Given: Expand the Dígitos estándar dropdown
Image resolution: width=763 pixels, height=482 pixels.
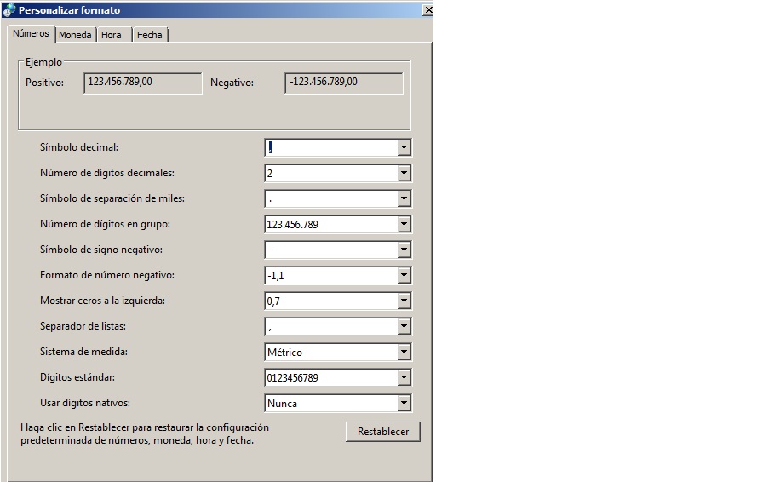Looking at the screenshot, I should (x=404, y=378).
